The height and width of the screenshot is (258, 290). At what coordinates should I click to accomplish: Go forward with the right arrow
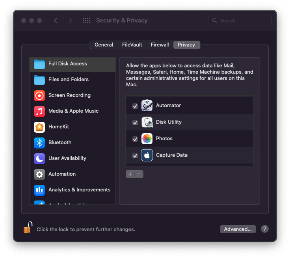click(70, 20)
